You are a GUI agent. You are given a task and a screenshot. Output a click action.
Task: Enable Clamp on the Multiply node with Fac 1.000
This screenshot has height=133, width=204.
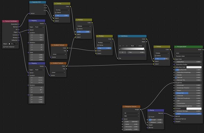tap(98, 45)
